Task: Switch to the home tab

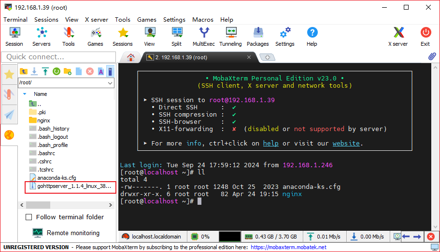Action: pos(131,57)
